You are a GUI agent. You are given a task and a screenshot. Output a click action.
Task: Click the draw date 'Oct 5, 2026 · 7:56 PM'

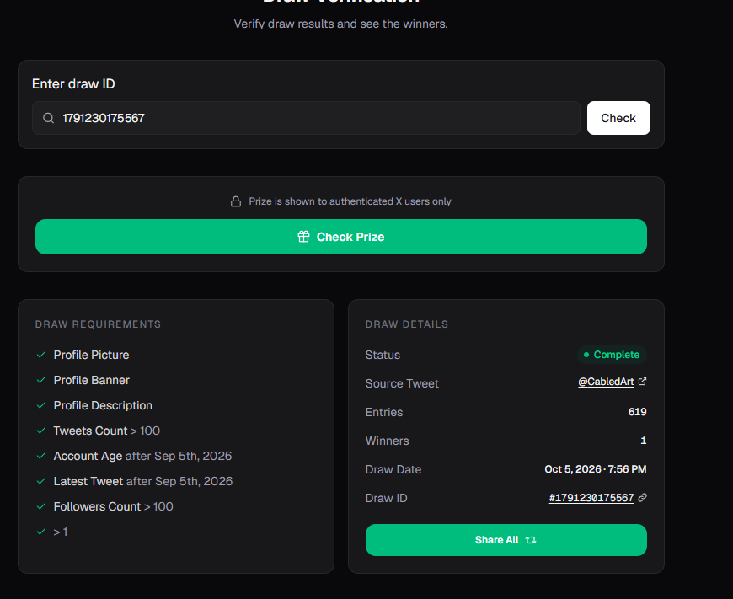tap(596, 469)
